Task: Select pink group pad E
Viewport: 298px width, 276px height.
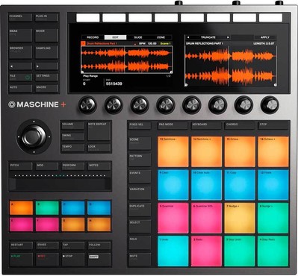Action: [21, 225]
